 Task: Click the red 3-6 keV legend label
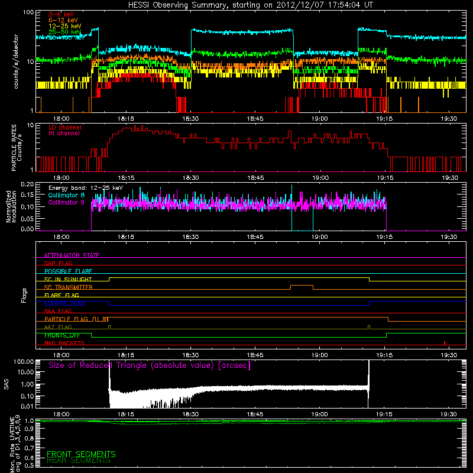[x=61, y=14]
